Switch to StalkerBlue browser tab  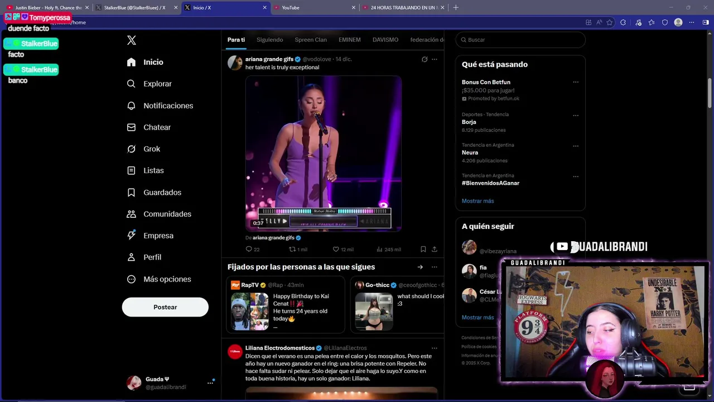pyautogui.click(x=134, y=8)
